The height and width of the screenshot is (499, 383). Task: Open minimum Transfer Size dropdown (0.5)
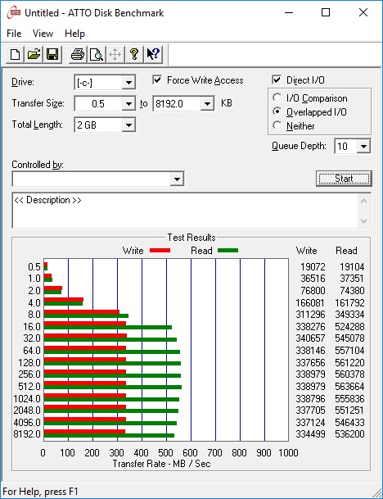(x=128, y=104)
